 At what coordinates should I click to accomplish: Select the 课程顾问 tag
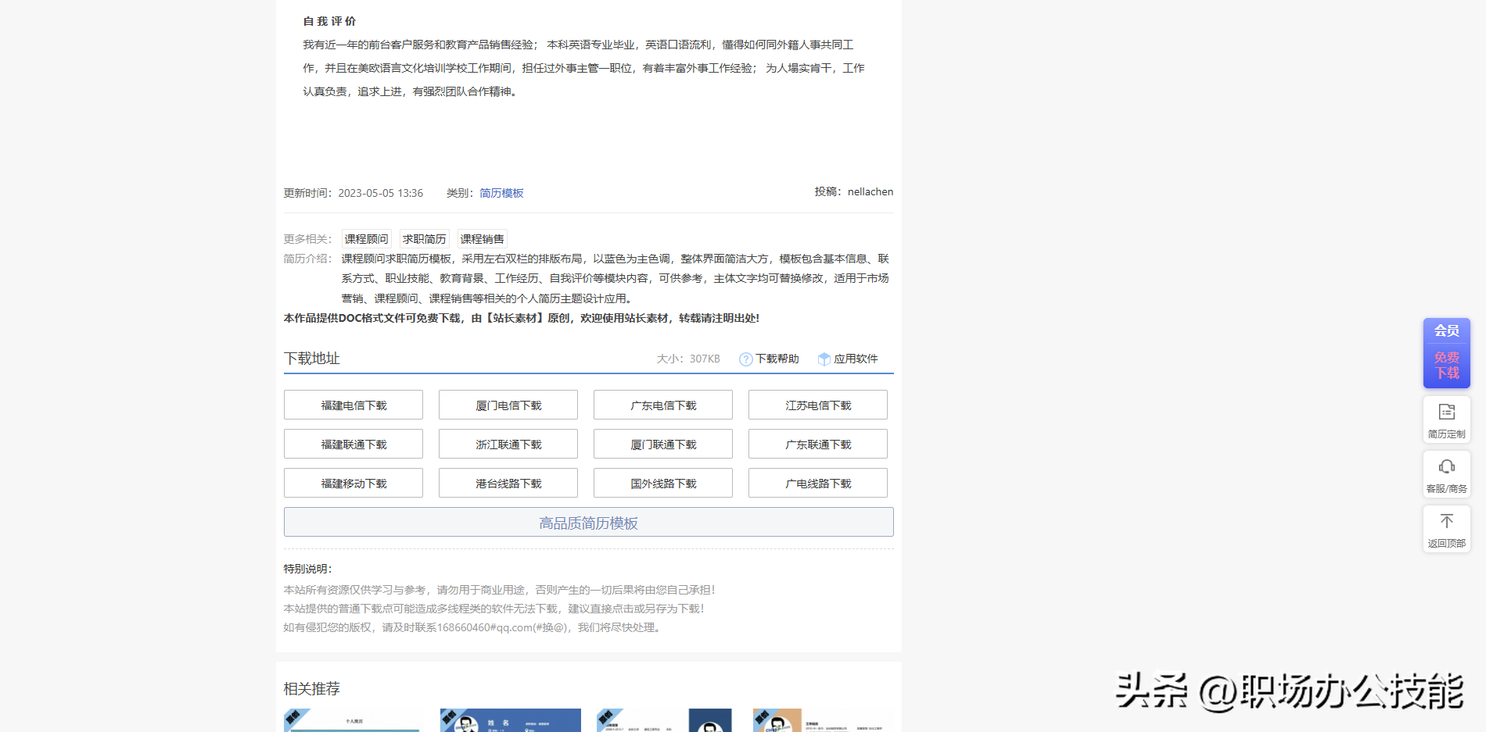[366, 238]
